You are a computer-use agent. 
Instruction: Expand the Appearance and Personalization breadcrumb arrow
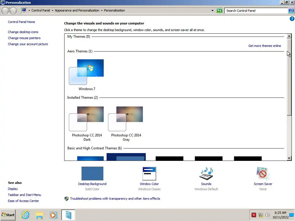(102, 11)
